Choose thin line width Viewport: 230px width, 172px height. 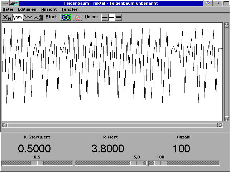point(105,17)
